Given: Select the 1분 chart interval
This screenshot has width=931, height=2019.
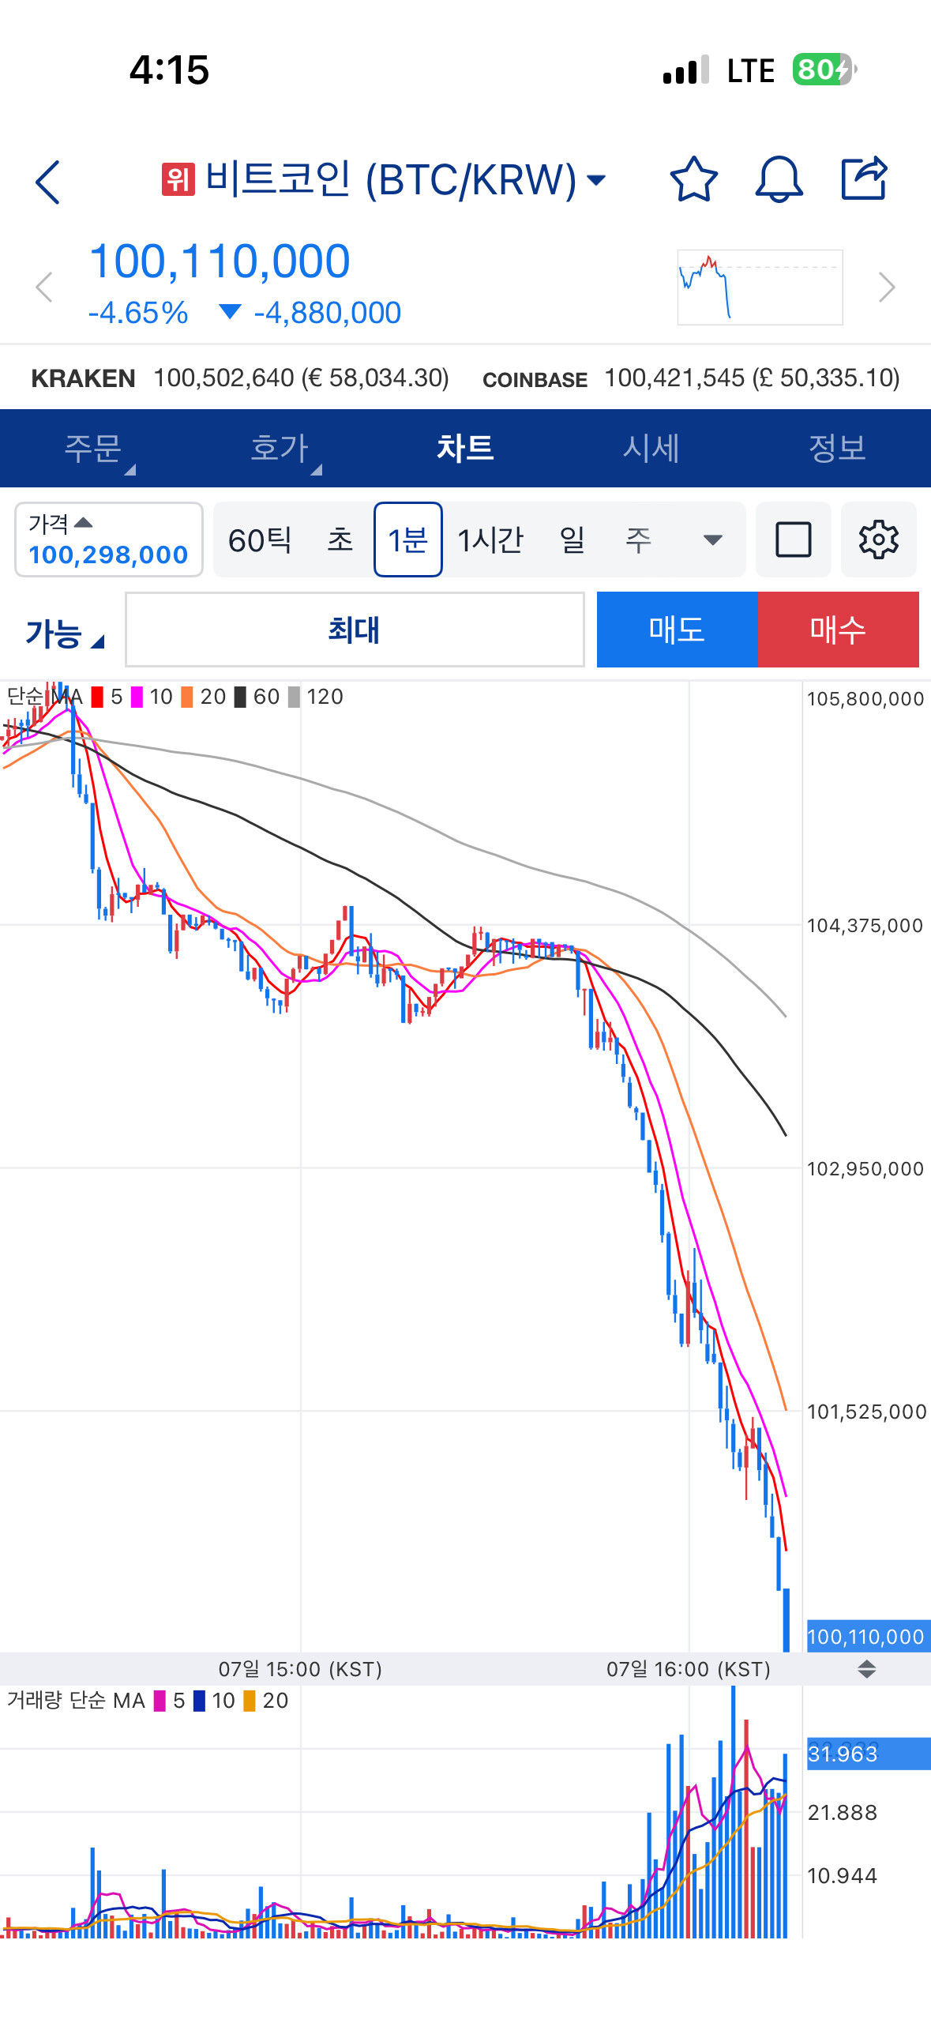Looking at the screenshot, I should coord(407,540).
